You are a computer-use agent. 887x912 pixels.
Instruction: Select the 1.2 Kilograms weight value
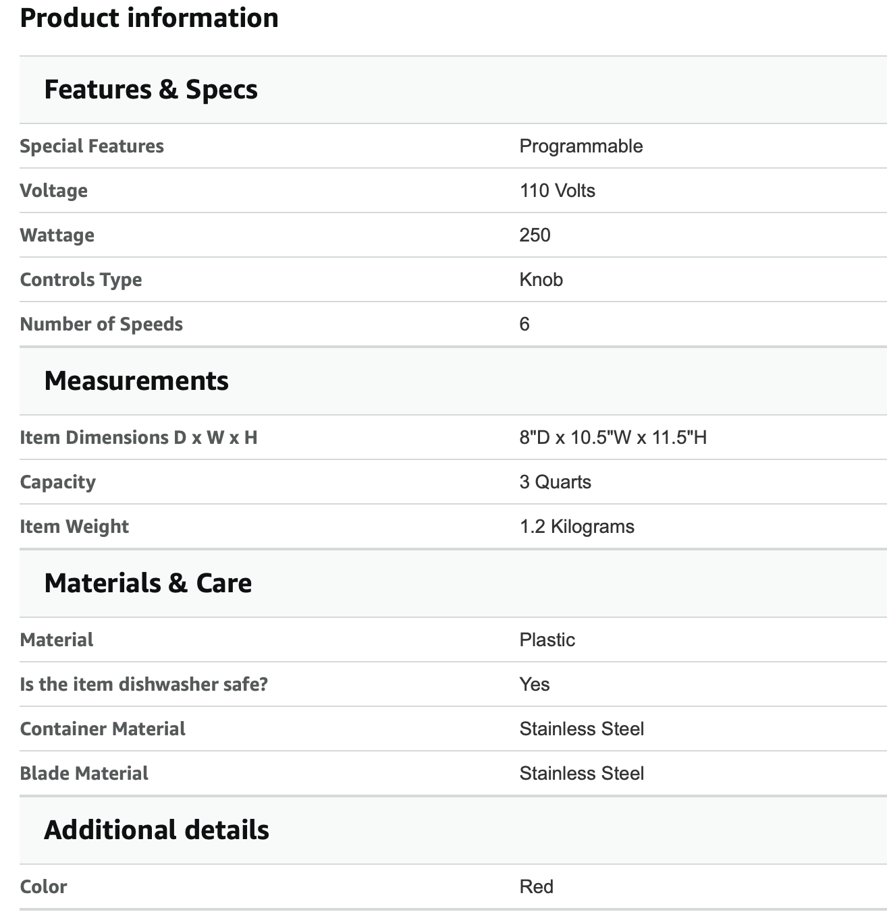coord(577,527)
